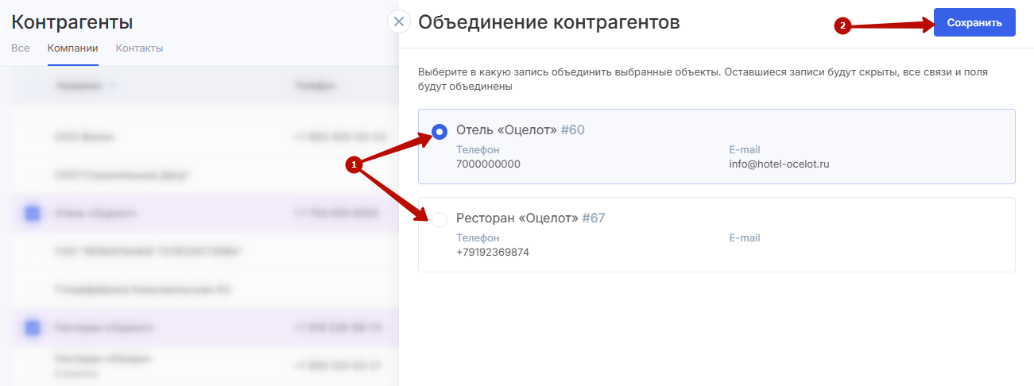The image size is (1034, 386).
Task: Switch to the Все tab
Action: click(21, 48)
